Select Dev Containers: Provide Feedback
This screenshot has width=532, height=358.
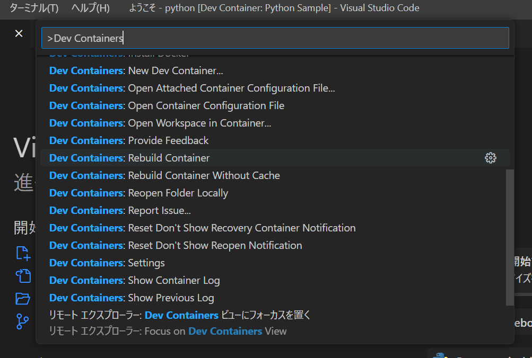coord(275,140)
